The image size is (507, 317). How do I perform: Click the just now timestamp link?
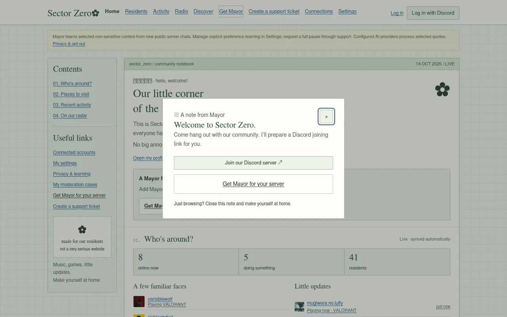pos(443,307)
